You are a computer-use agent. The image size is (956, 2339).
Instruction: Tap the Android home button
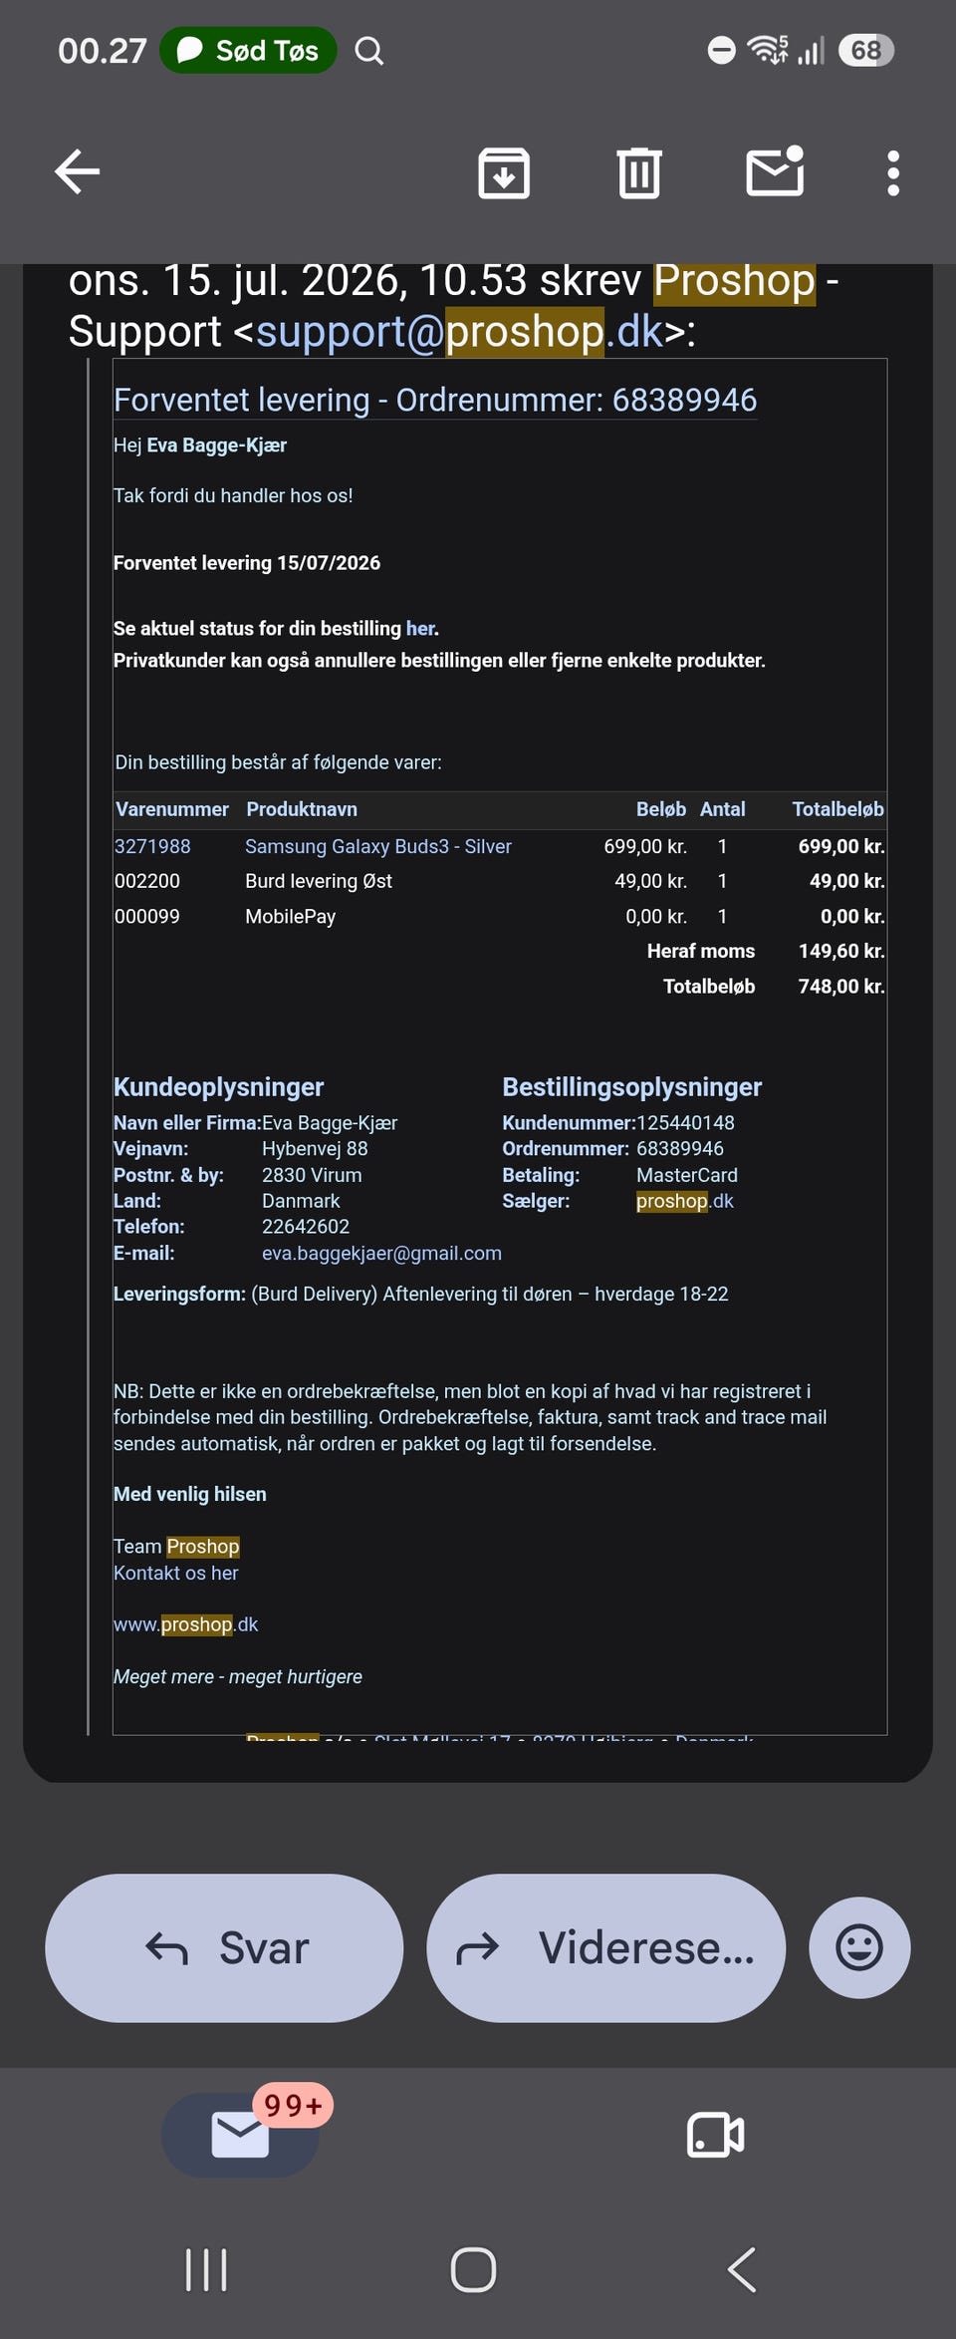(473, 2270)
